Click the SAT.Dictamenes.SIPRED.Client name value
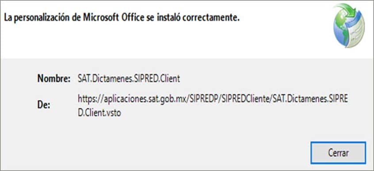Viewport: 374px width, 171px height. 129,79
